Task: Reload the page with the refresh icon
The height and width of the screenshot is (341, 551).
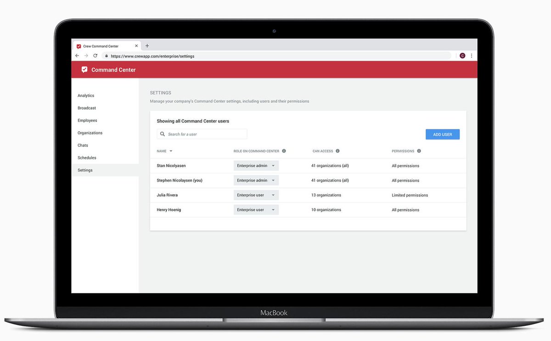Action: point(95,56)
